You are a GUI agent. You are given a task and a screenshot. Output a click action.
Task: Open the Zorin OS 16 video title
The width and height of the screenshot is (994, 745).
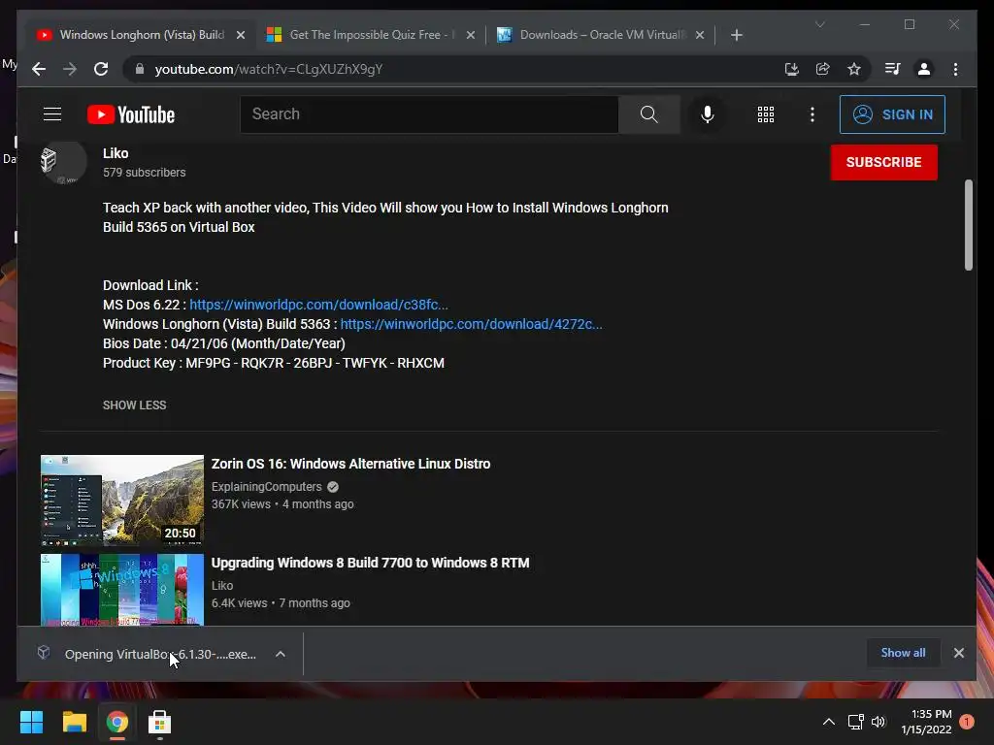click(x=350, y=464)
